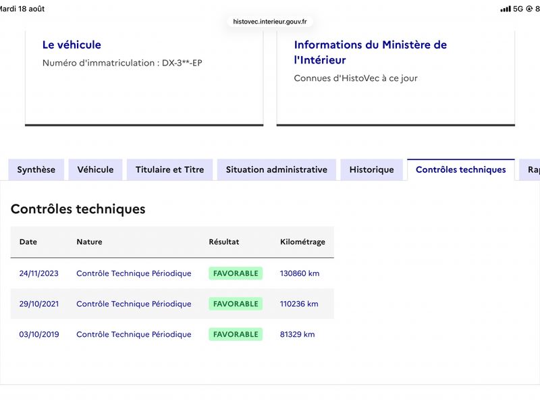Click the date 03/10/2019
Screen dimensions: 540x405
pos(39,334)
